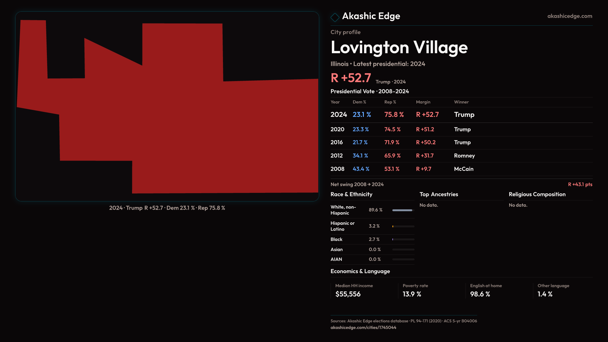Click the White, non-Hispanic percentage bar

403,210
